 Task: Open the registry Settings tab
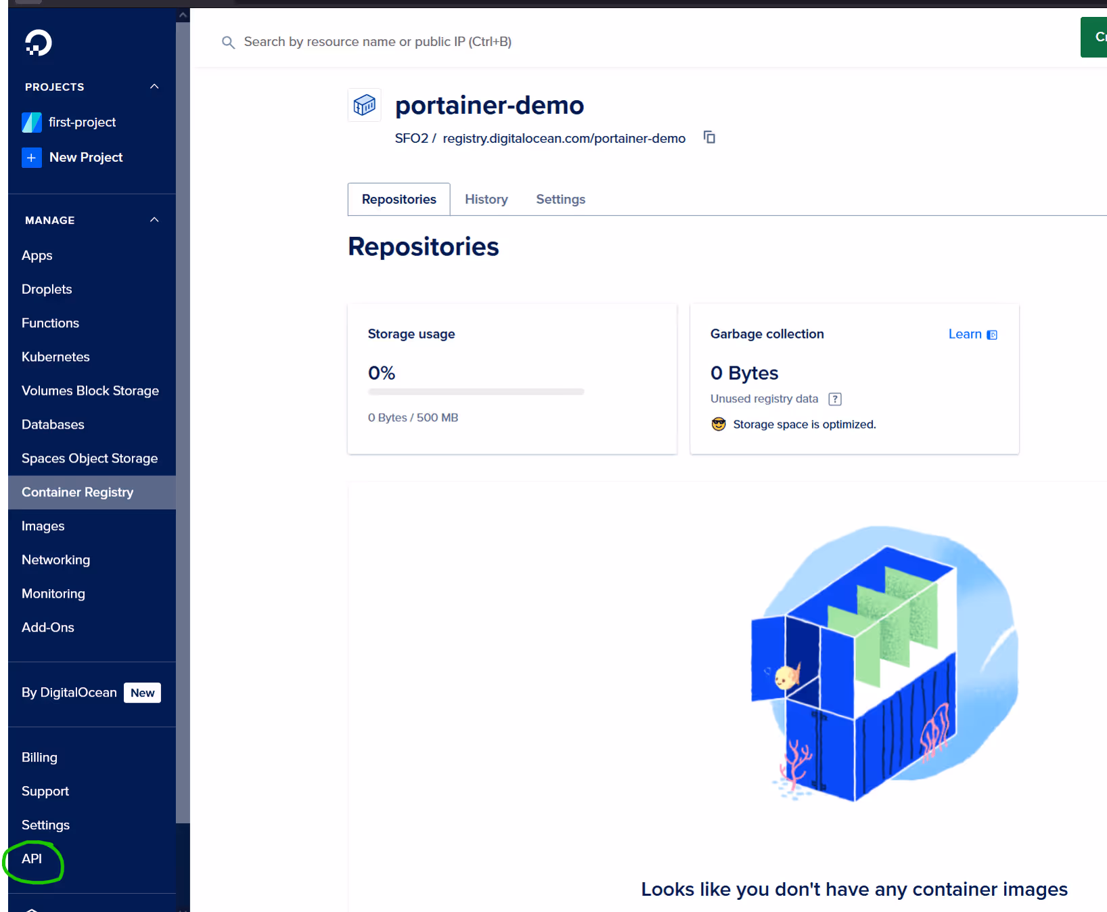pos(561,199)
